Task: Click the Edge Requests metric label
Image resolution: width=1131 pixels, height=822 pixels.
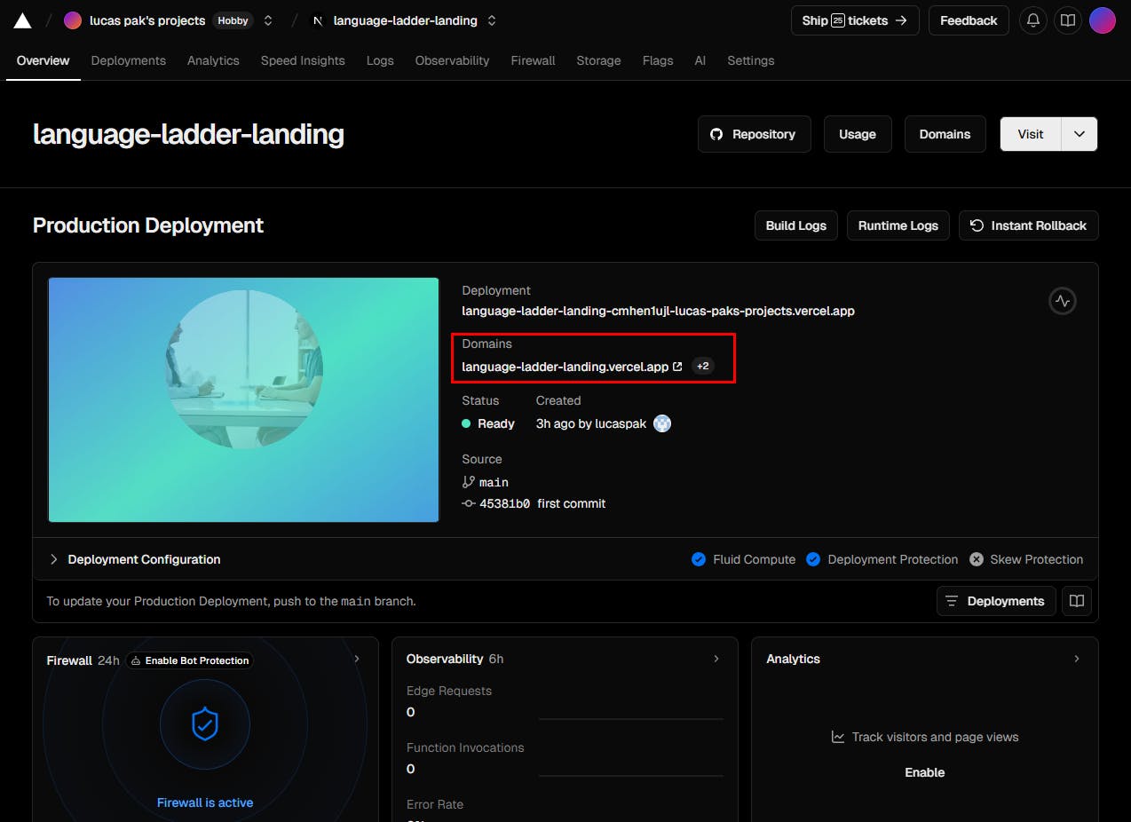Action: click(449, 691)
